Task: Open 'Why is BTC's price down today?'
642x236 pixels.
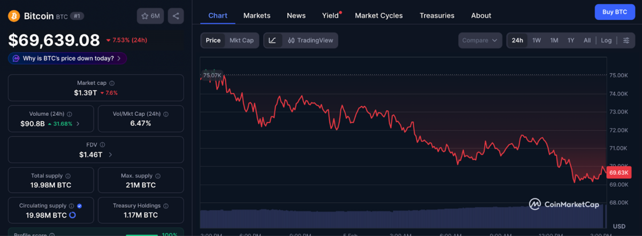Action: click(67, 58)
